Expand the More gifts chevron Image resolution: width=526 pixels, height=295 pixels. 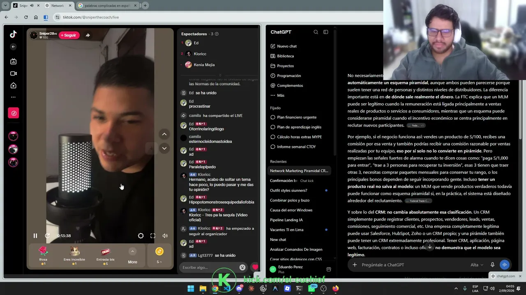tap(132, 252)
